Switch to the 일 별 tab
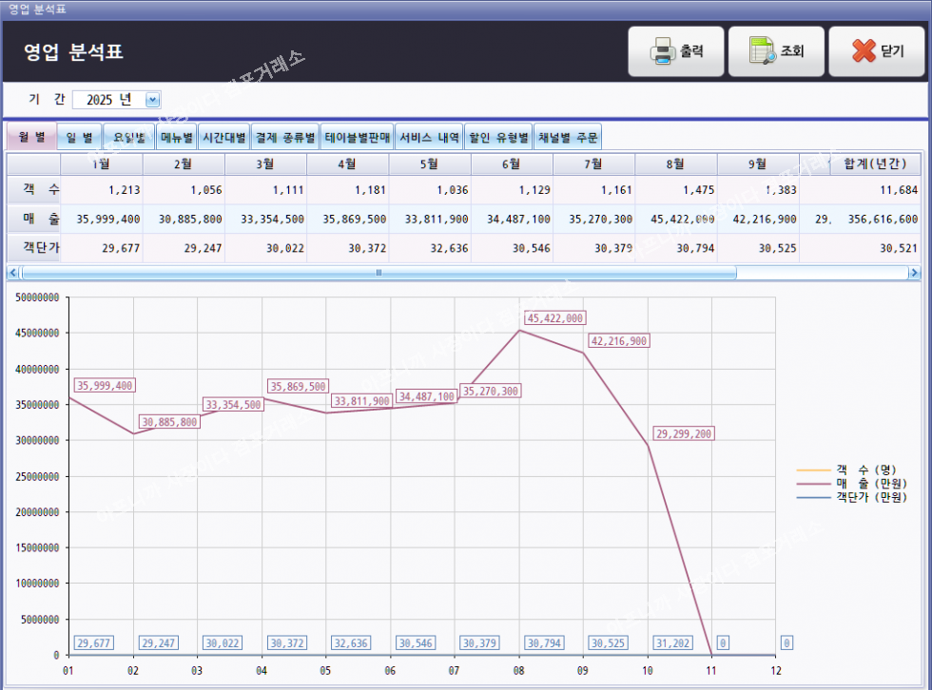The width and height of the screenshot is (932, 690). tap(79, 137)
